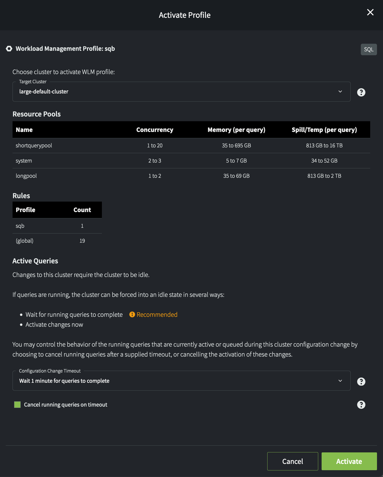
Task: Click the (global) rules profile row
Action: click(x=57, y=241)
